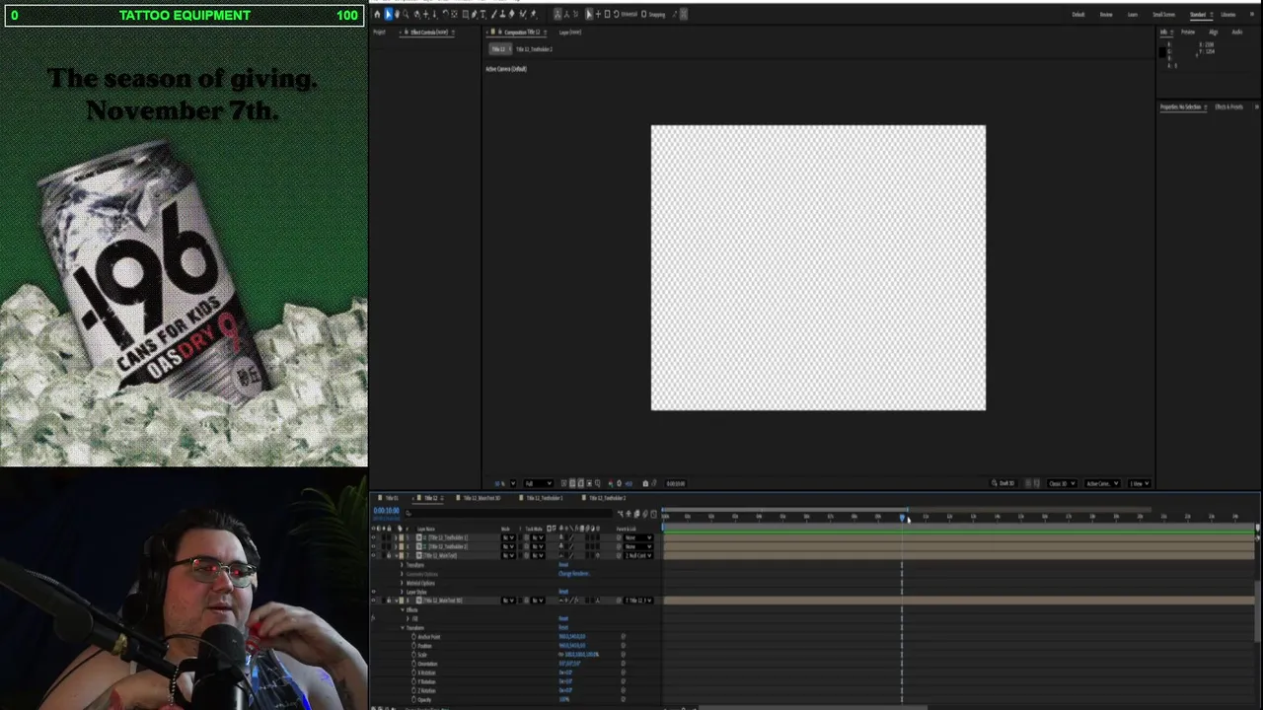Select the Brush tool
Viewport: 1263px width, 710px height.
494,14
